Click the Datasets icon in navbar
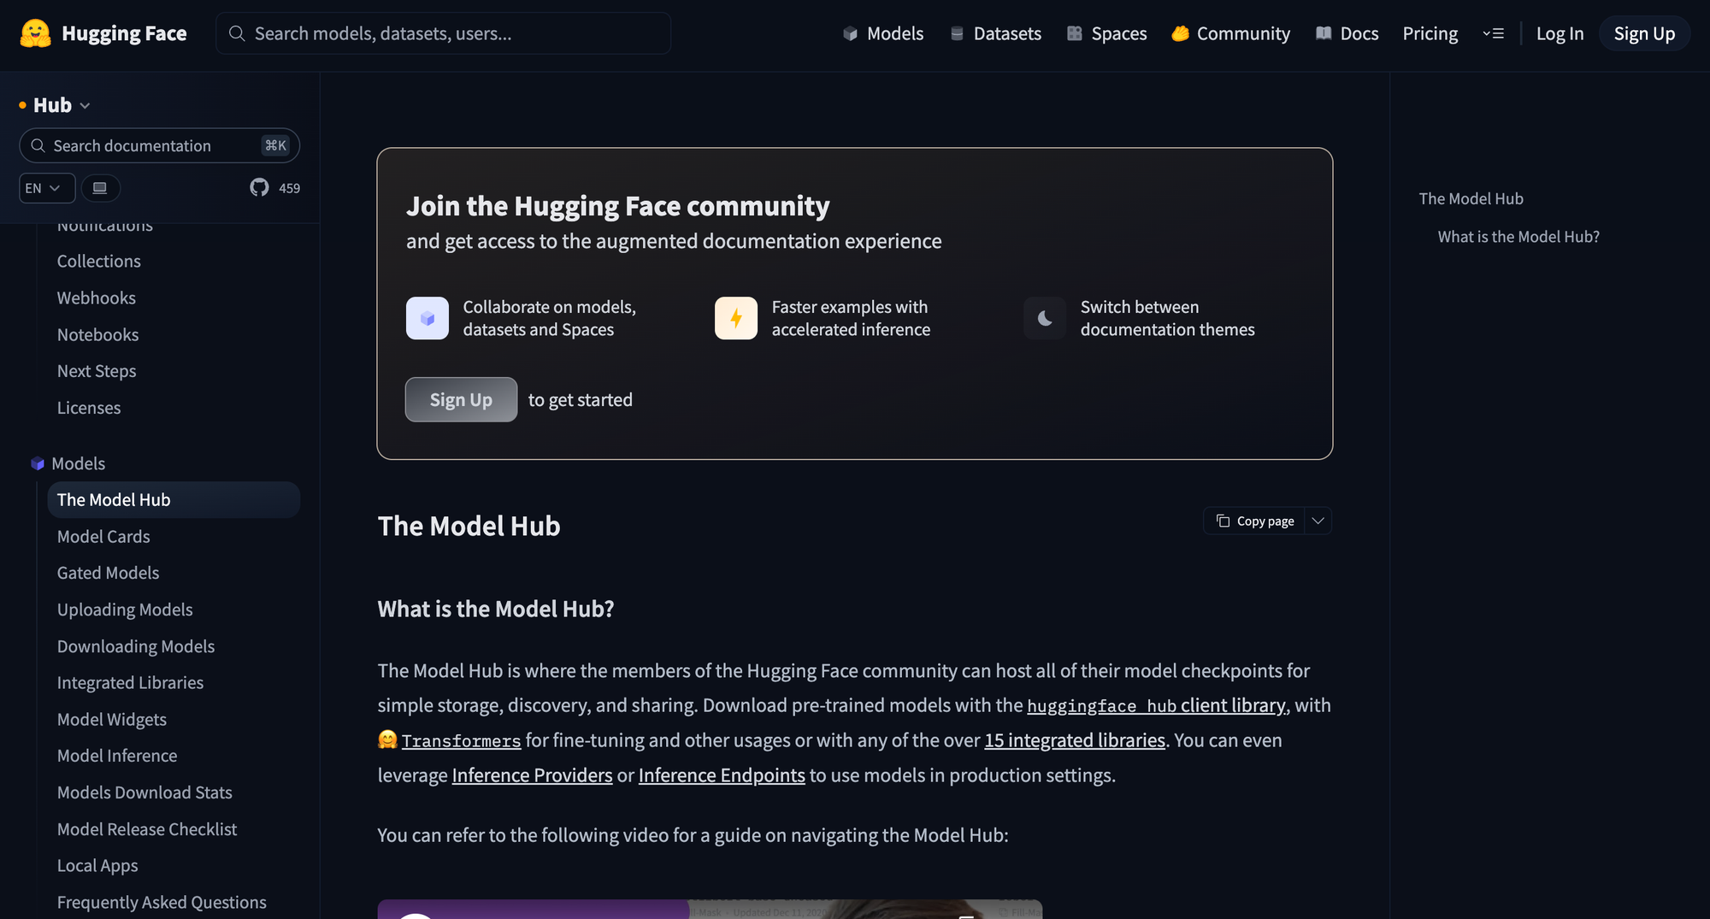The height and width of the screenshot is (919, 1710). click(957, 33)
